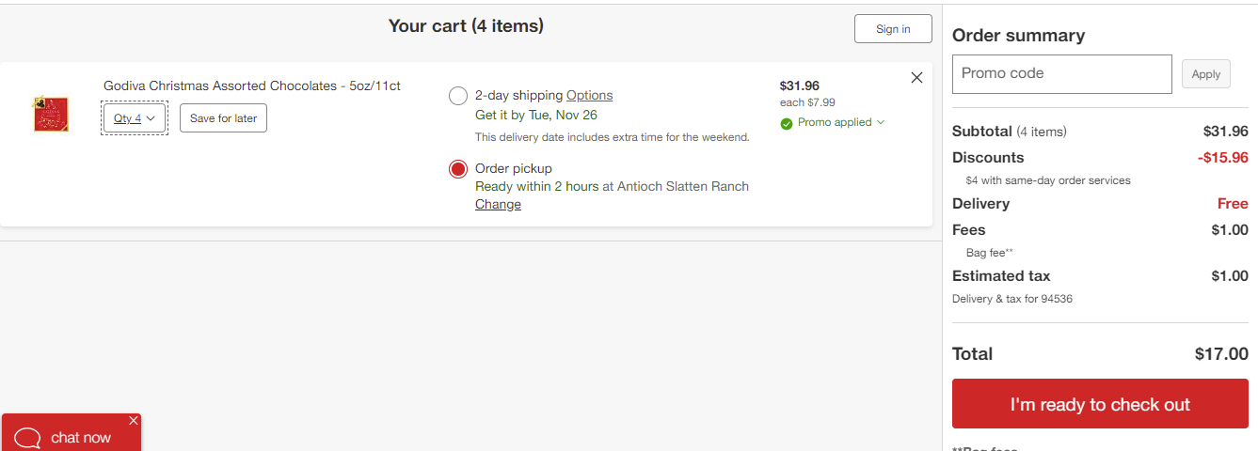Click the chat bubble icon
The width and height of the screenshot is (1258, 451).
pyautogui.click(x=28, y=438)
